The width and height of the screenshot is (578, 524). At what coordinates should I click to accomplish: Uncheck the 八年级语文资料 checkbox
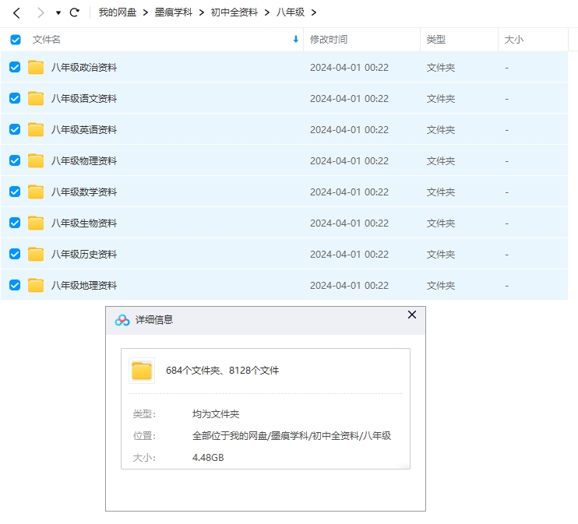(x=15, y=99)
